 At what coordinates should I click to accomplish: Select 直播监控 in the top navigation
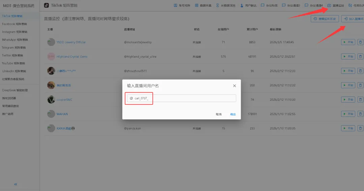click(x=336, y=5)
